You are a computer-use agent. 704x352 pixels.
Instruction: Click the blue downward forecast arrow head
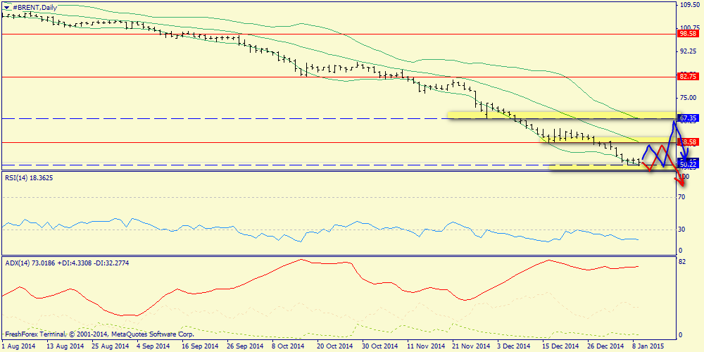pos(684,158)
